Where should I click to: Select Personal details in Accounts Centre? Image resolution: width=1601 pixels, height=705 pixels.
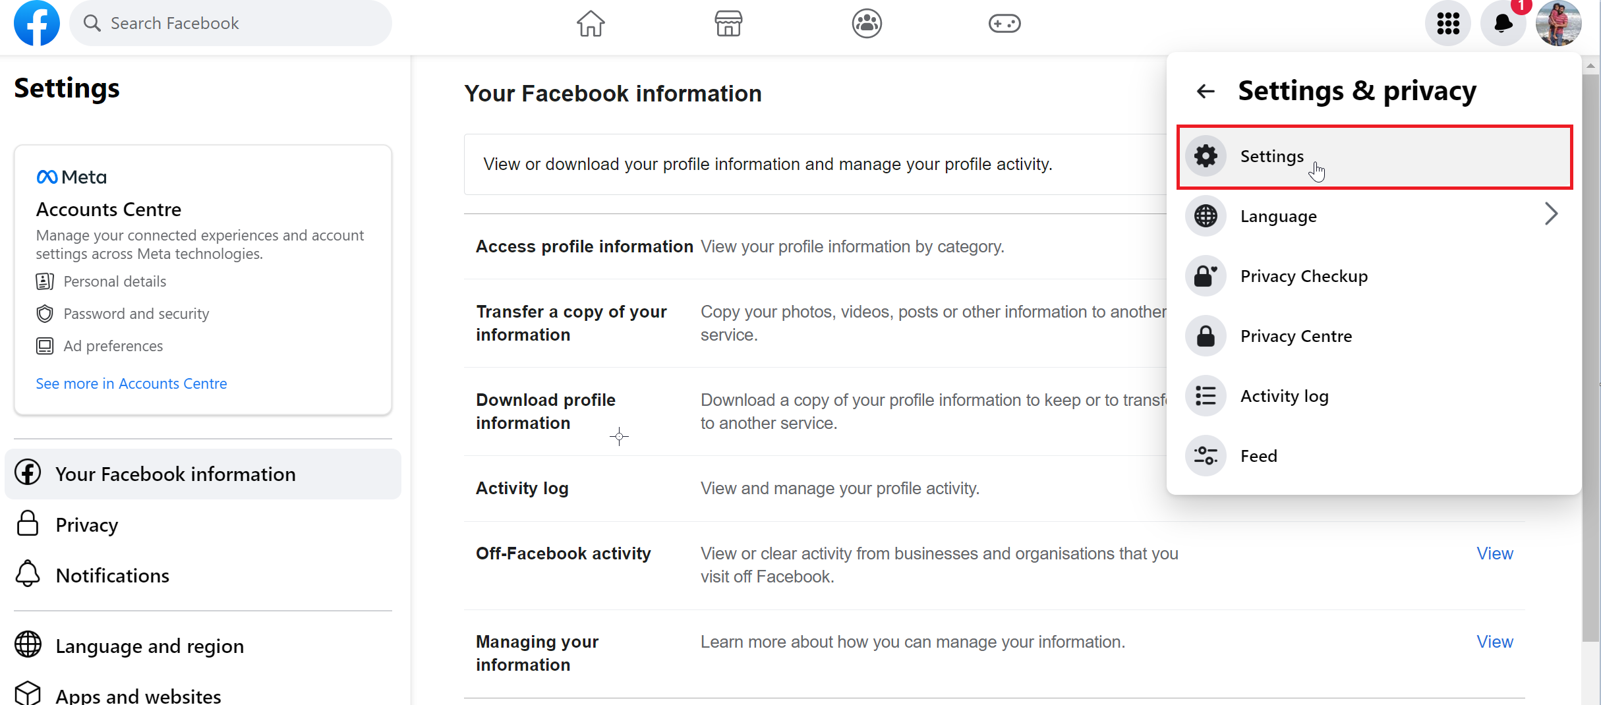coord(115,281)
